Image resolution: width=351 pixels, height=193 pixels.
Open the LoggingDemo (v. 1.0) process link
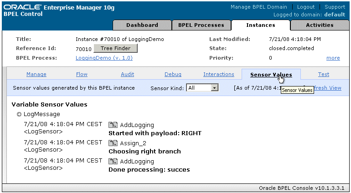point(104,58)
